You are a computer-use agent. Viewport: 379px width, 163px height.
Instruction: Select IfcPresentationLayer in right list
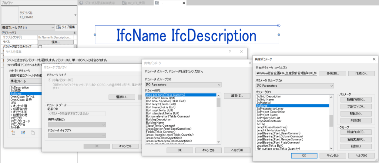tap(270, 109)
